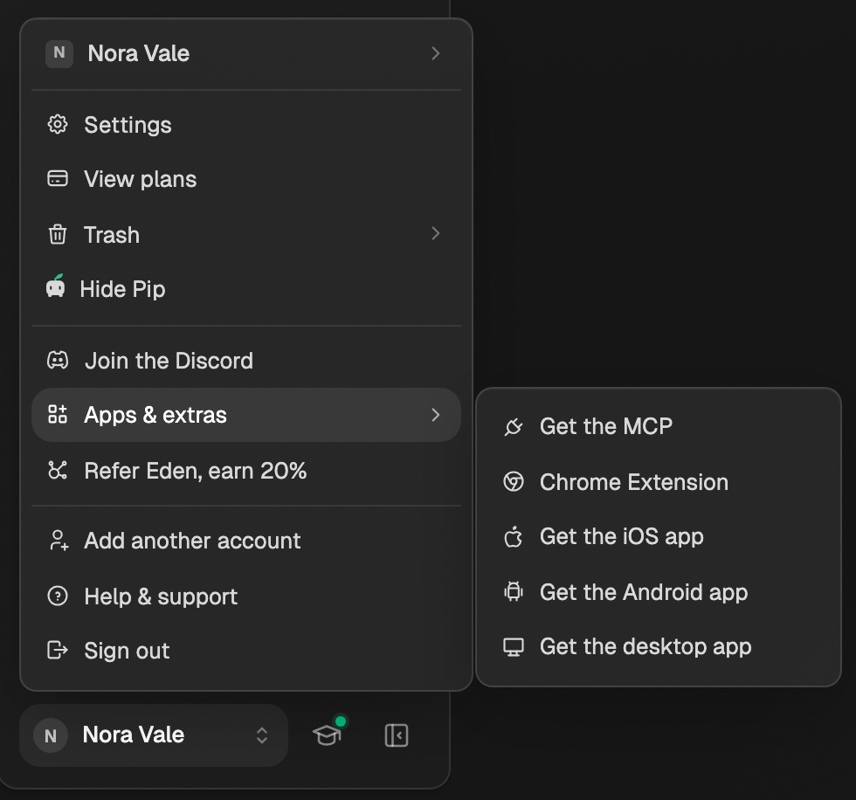This screenshot has width=856, height=800.
Task: Select Add another account
Action: click(246, 541)
